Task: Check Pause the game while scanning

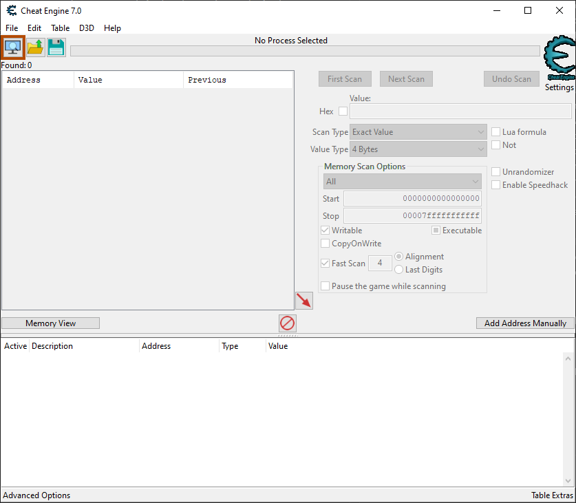Action: click(x=325, y=286)
